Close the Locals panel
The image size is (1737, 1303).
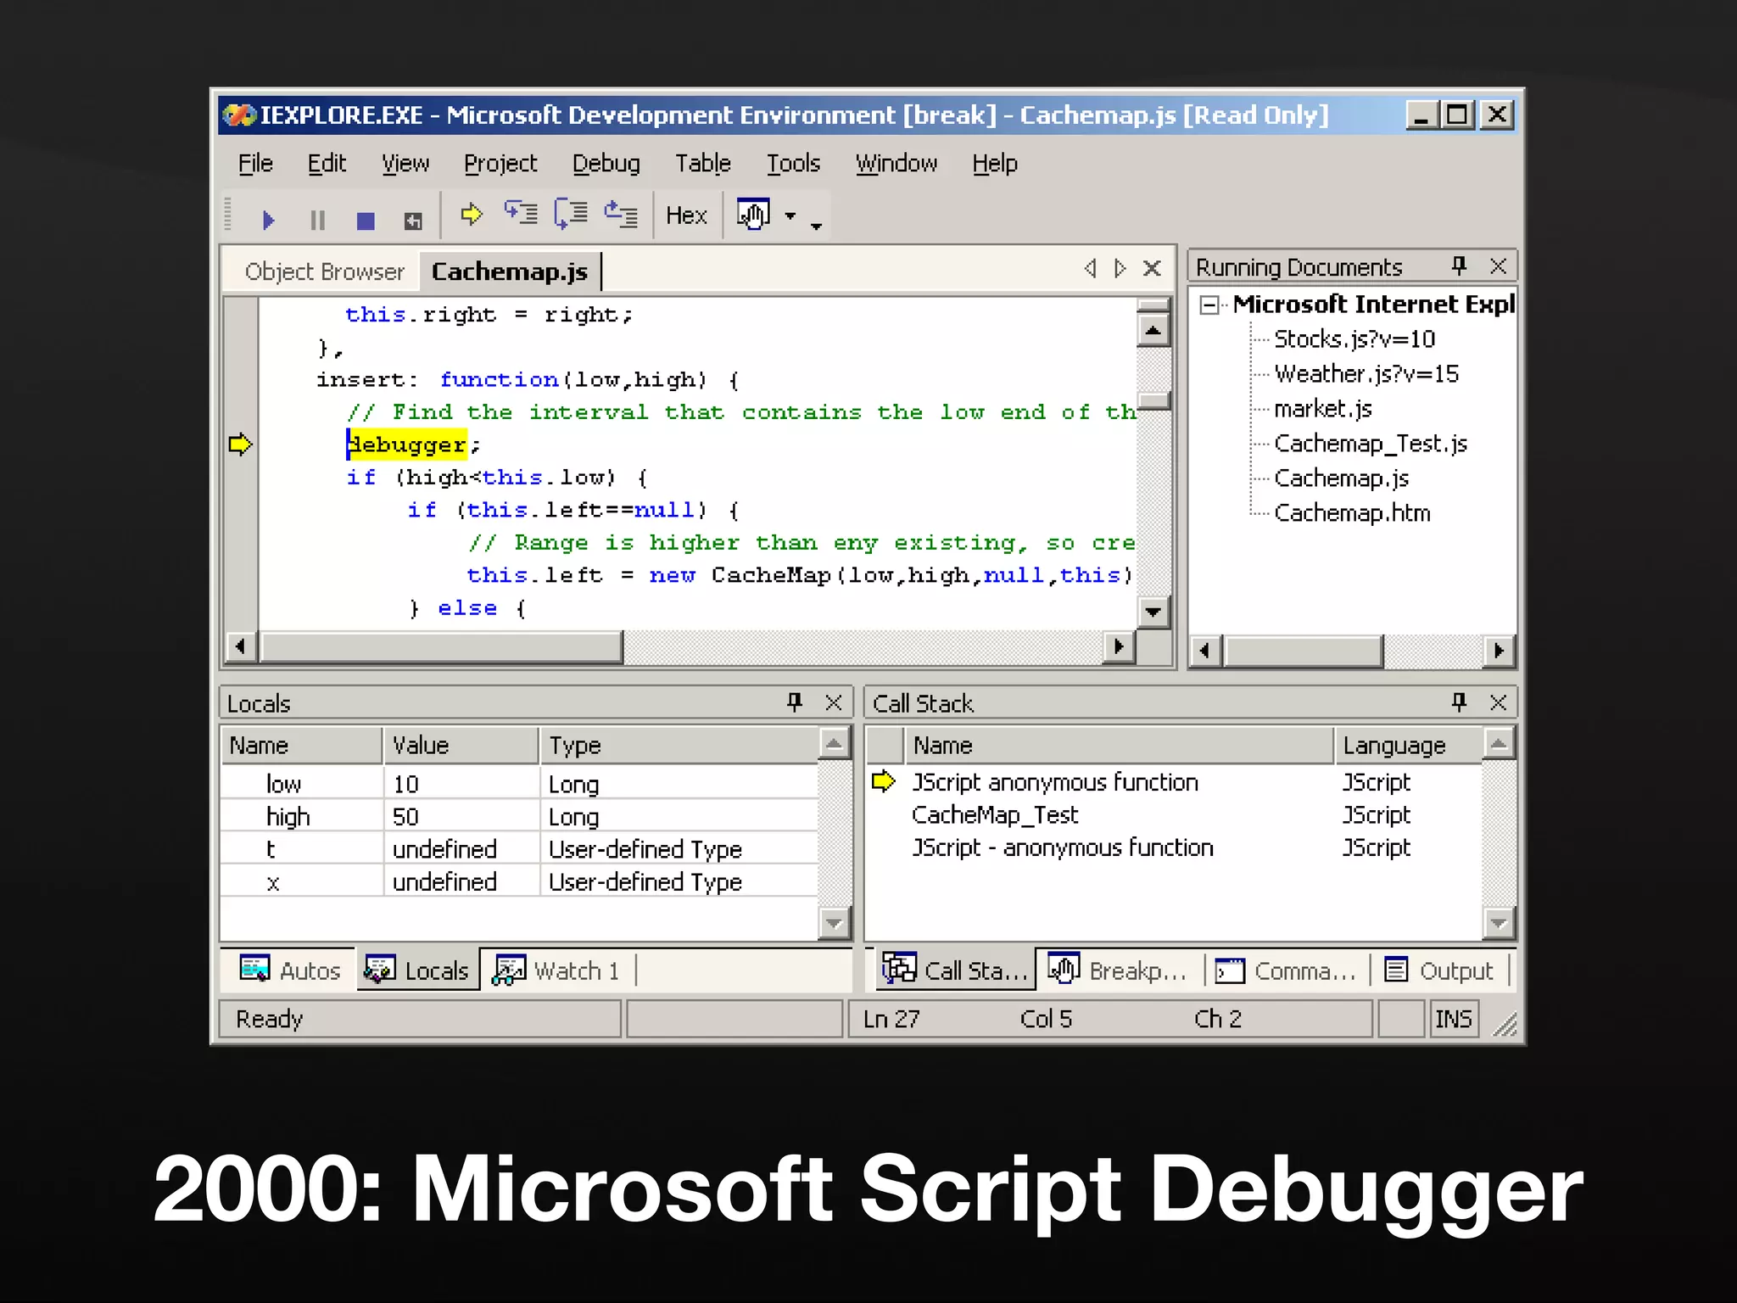(x=834, y=702)
